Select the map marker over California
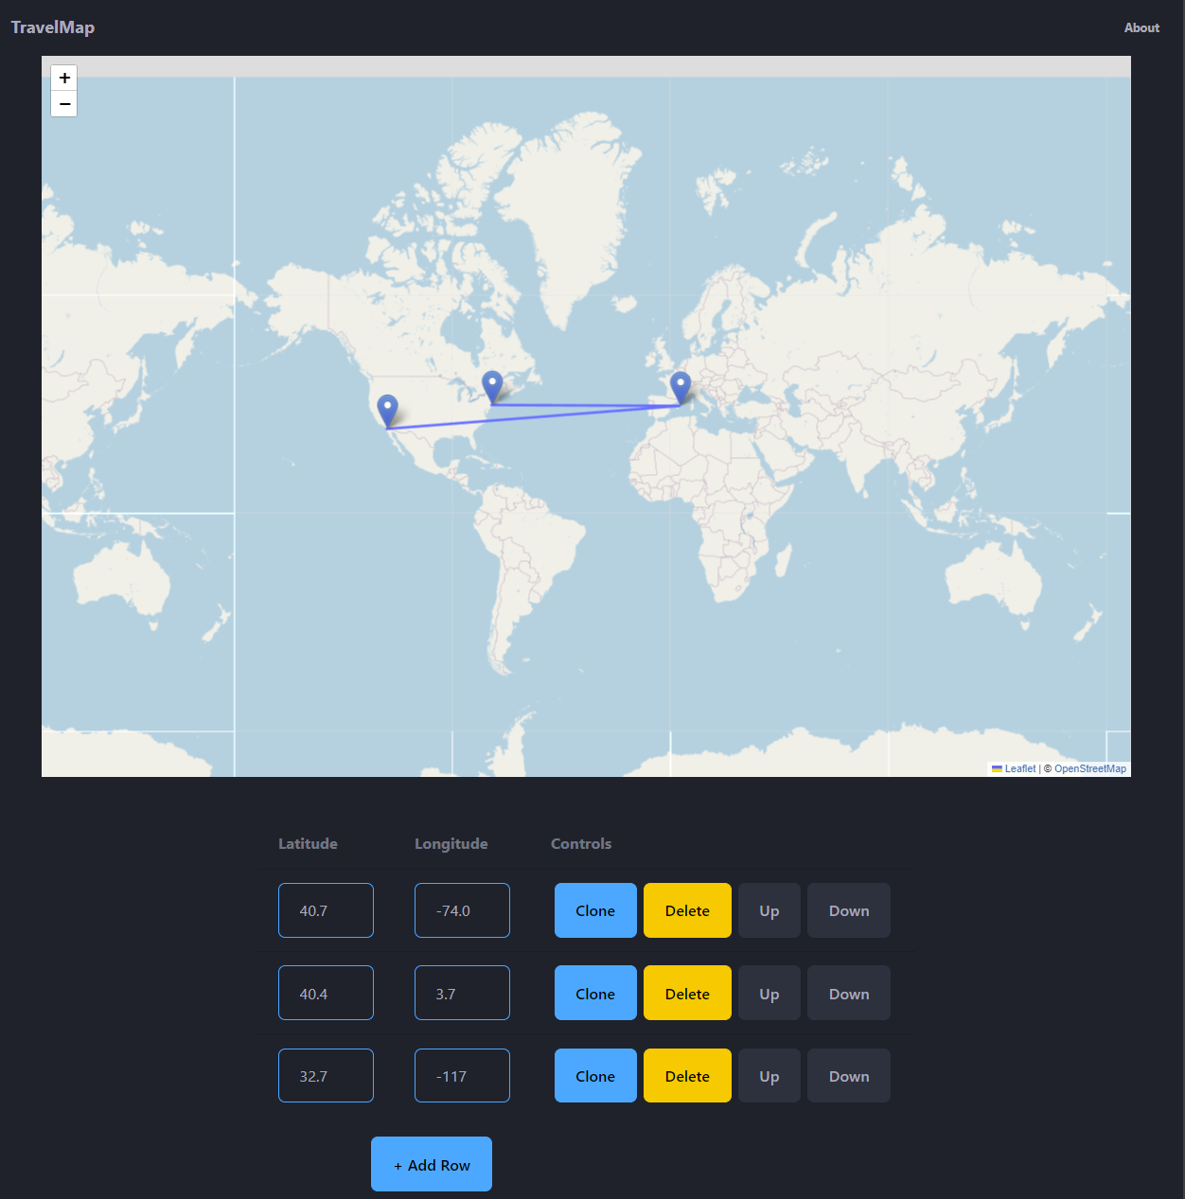Screen dimensions: 1185x1199 coord(387,407)
